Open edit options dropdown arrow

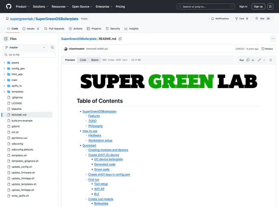pyautogui.click(x=264, y=60)
